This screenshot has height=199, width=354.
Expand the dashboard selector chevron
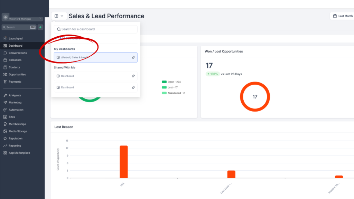pyautogui.click(x=62, y=16)
